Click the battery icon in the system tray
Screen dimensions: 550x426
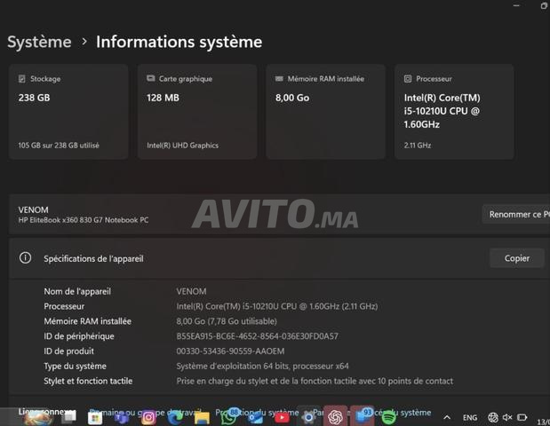click(x=522, y=417)
